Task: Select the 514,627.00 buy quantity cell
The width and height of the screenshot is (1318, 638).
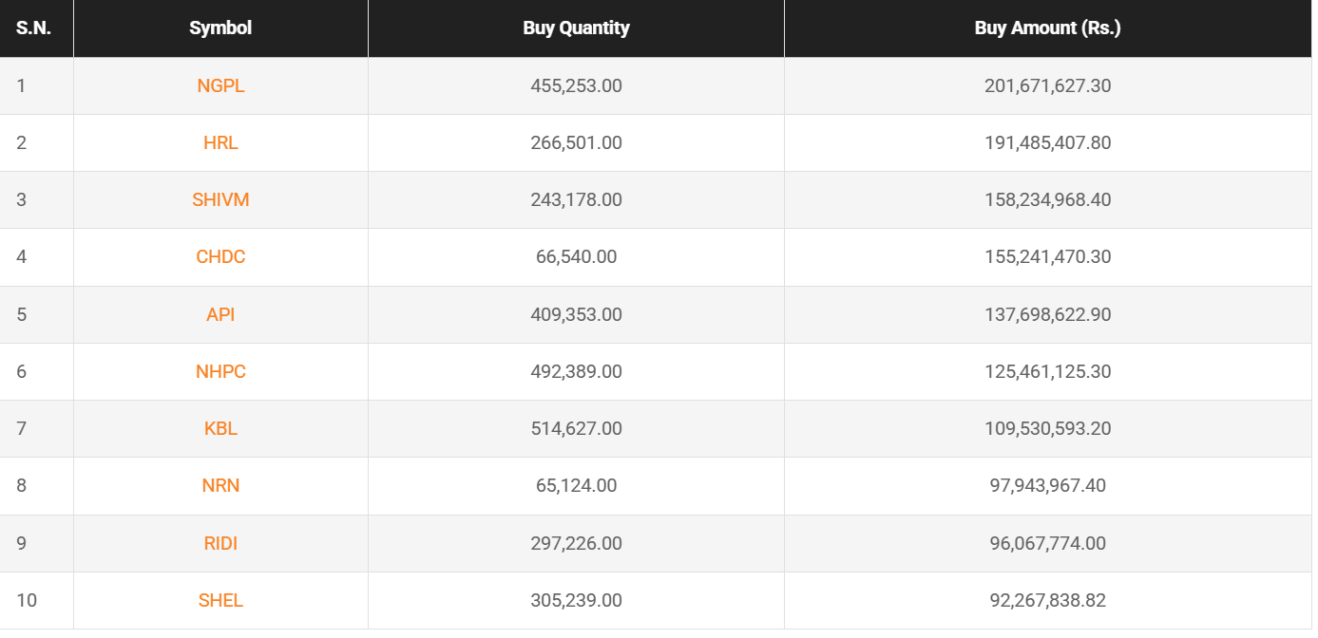Action: (576, 428)
